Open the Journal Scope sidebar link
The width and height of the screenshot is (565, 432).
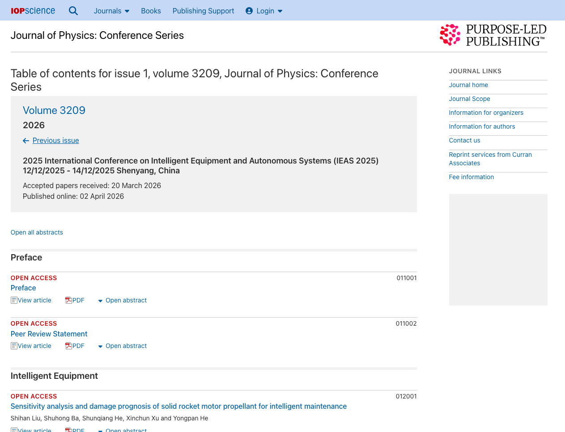pyautogui.click(x=469, y=99)
